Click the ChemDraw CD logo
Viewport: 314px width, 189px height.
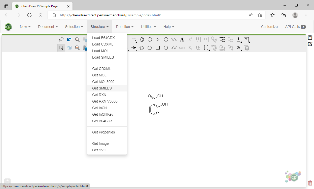8,27
